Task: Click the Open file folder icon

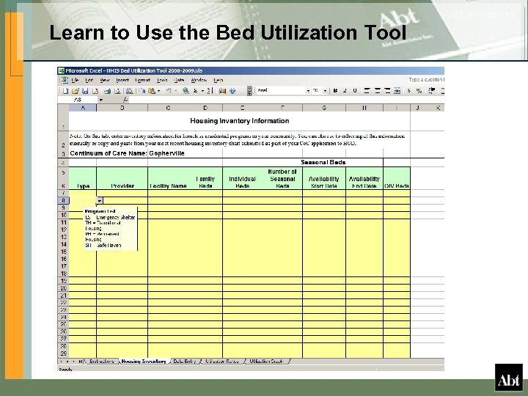Action: tap(76, 91)
